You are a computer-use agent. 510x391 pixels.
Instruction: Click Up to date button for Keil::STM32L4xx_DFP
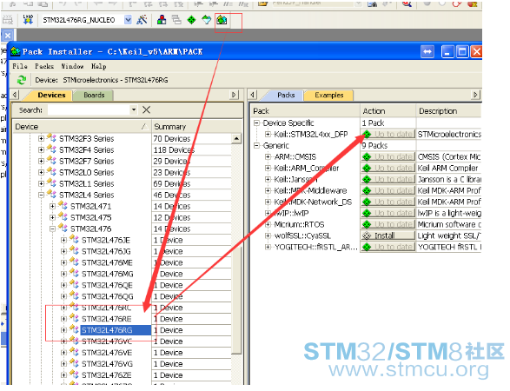point(387,134)
